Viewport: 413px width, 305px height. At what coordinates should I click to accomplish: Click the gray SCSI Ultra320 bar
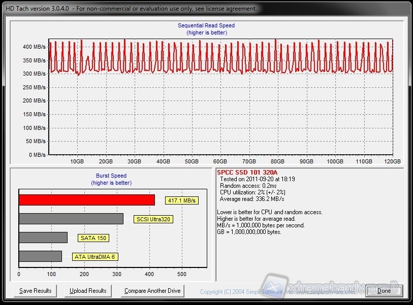point(71,219)
